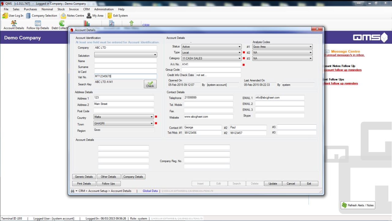Open the Stock menu
The image size is (392, 221).
pyautogui.click(x=61, y=9)
